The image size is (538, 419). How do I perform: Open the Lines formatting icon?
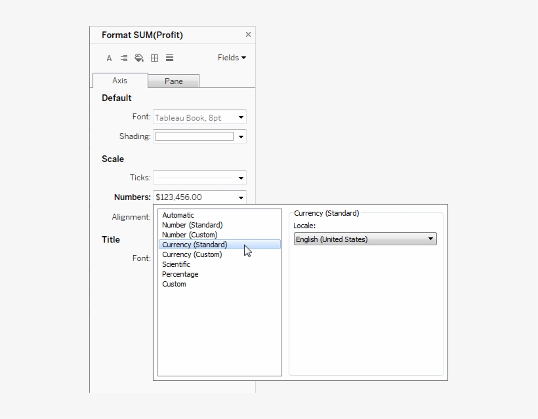coord(169,58)
